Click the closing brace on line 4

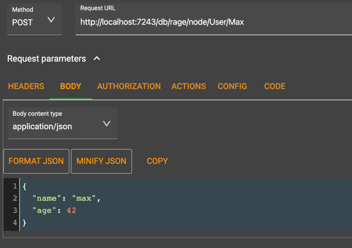point(24,223)
